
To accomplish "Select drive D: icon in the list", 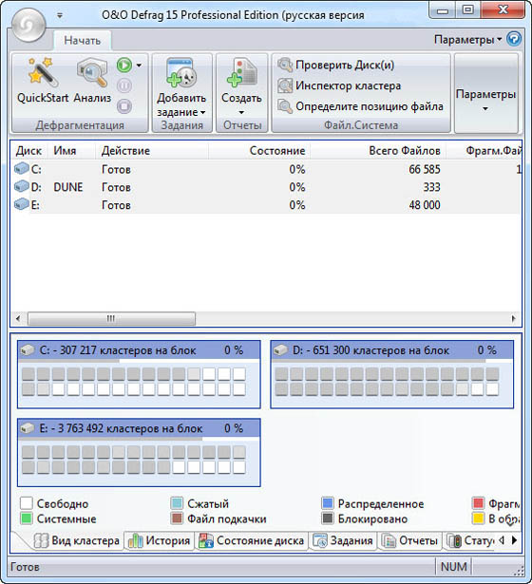I will tap(22, 187).
